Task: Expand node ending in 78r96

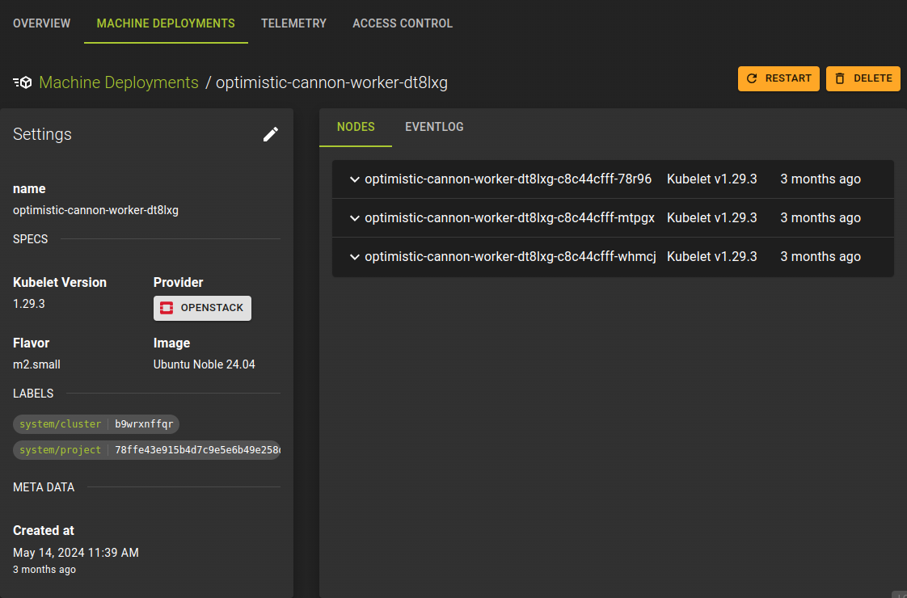Action: [x=355, y=179]
